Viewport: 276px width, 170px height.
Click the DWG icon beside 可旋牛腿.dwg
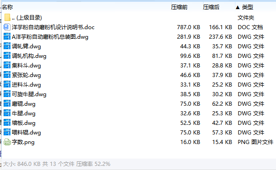(x=7, y=94)
